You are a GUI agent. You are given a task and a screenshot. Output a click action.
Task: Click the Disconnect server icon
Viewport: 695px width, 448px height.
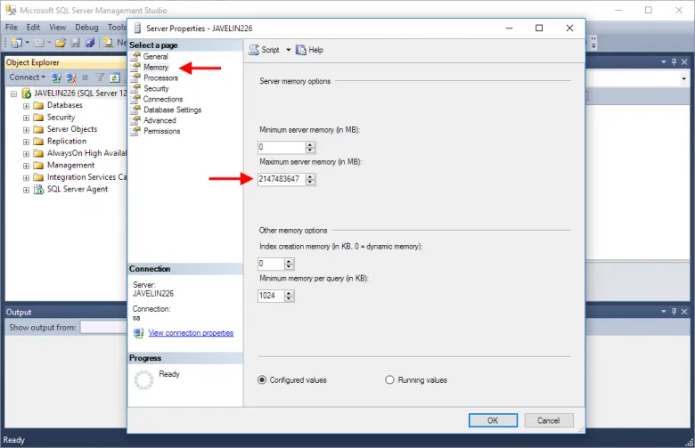(x=71, y=77)
